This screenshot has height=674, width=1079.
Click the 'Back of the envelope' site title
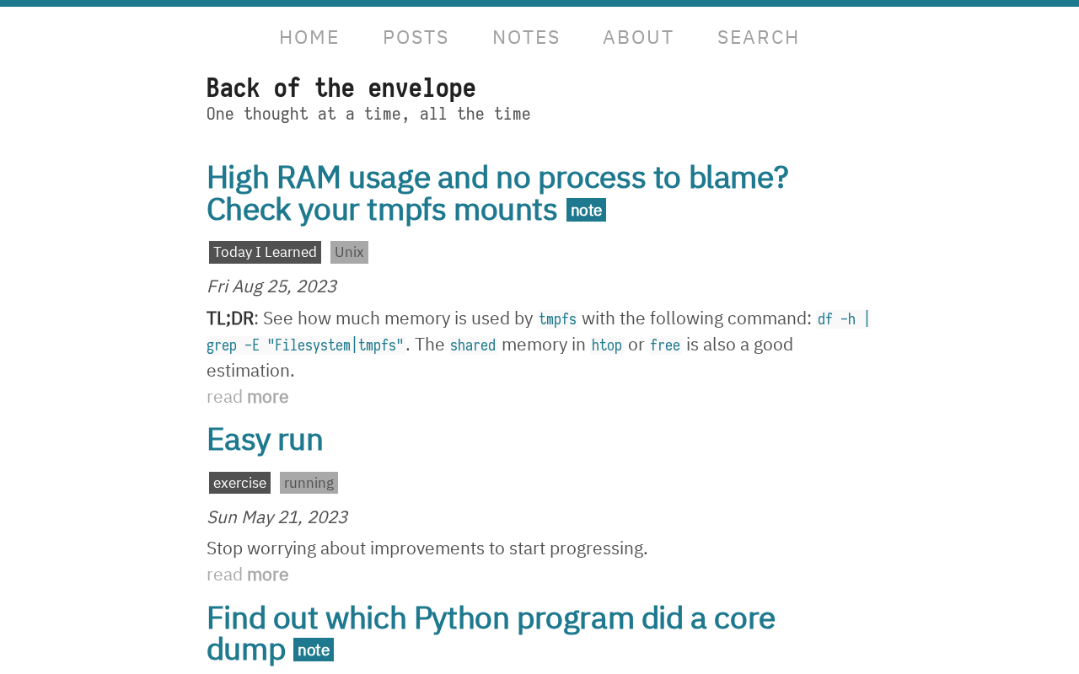[x=341, y=88]
